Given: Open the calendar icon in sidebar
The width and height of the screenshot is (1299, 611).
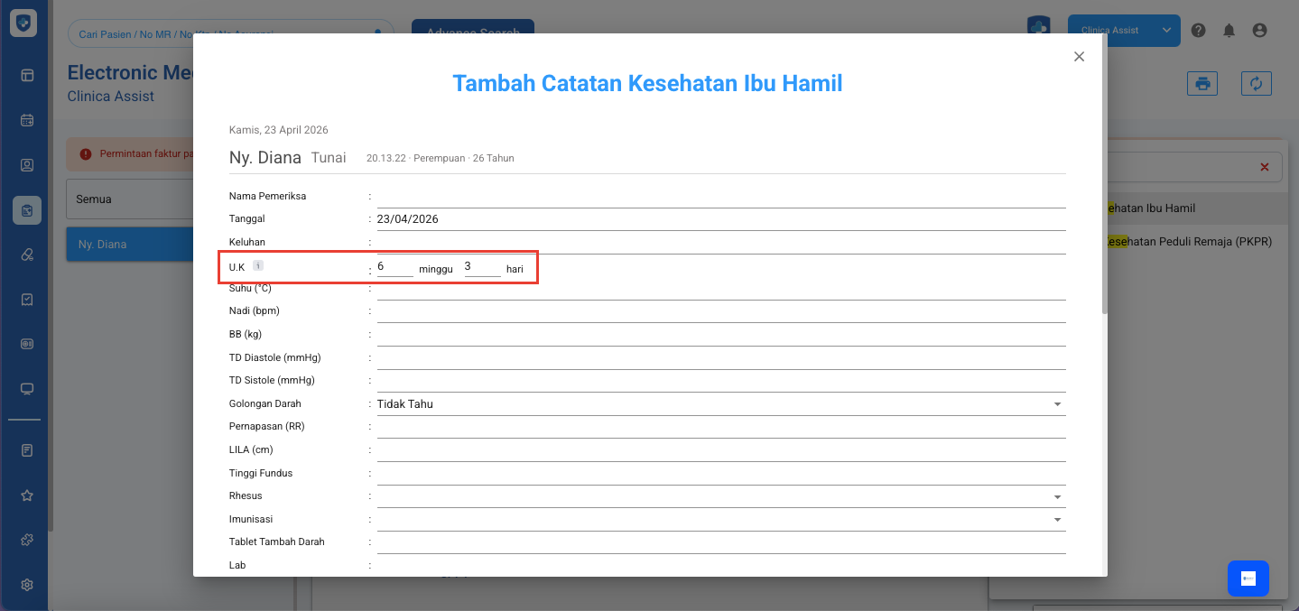Looking at the screenshot, I should pos(27,120).
